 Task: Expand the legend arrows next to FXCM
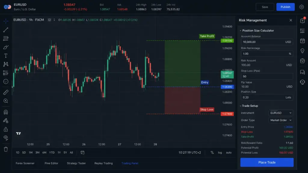point(54,20)
